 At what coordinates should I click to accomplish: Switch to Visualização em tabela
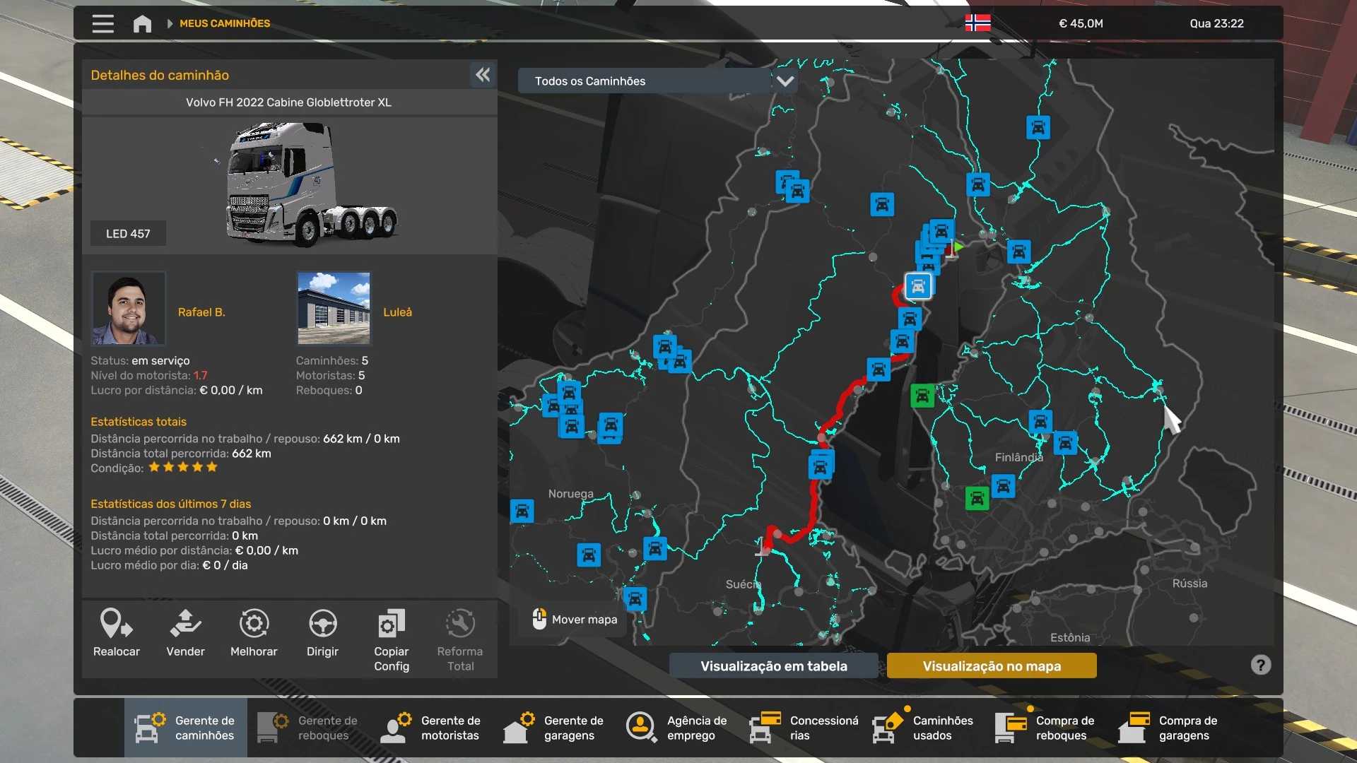(x=773, y=666)
